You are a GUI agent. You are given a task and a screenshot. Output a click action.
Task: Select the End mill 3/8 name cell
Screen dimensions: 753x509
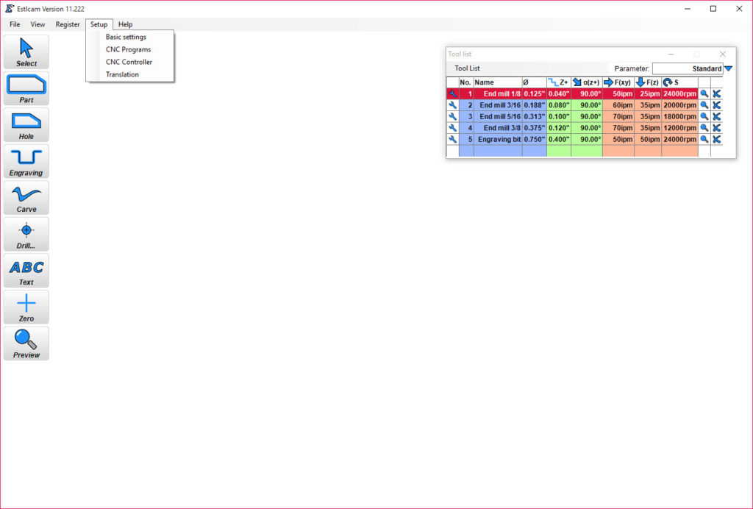click(498, 128)
